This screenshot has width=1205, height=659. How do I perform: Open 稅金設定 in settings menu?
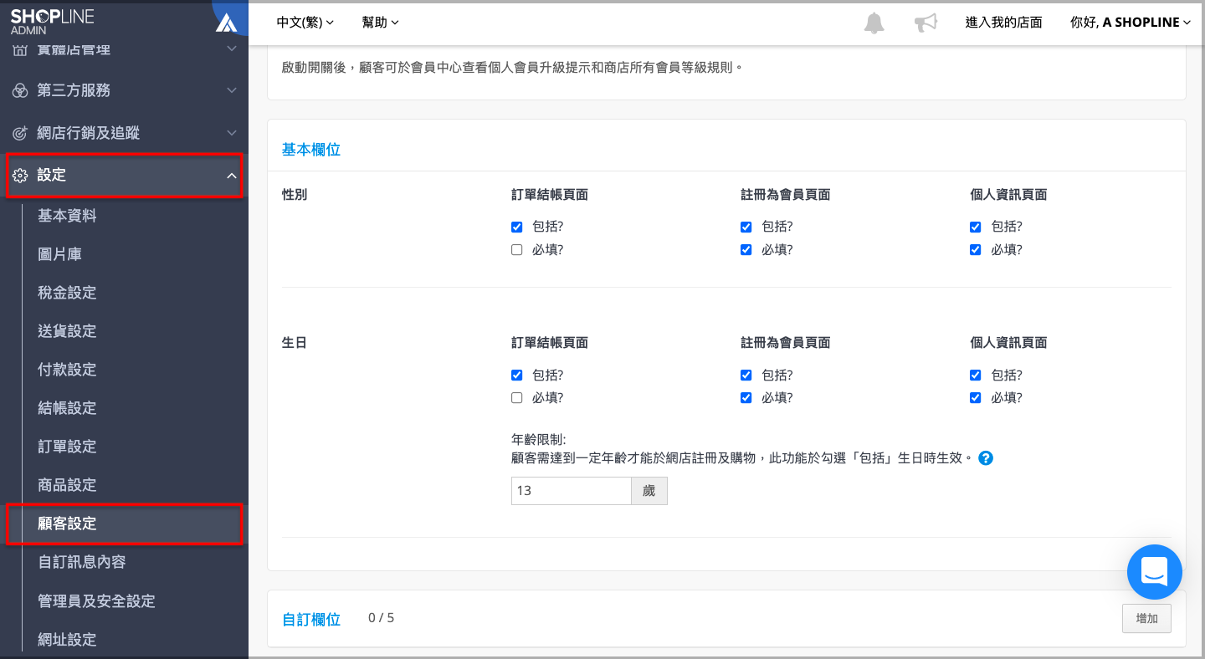[x=67, y=293]
